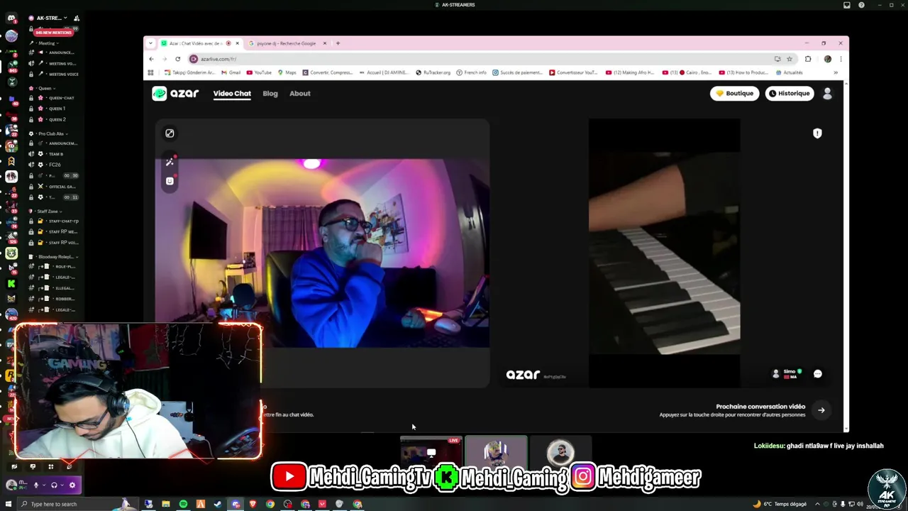Open Azar profile avatar icon
This screenshot has height=511, width=908.
click(x=827, y=93)
